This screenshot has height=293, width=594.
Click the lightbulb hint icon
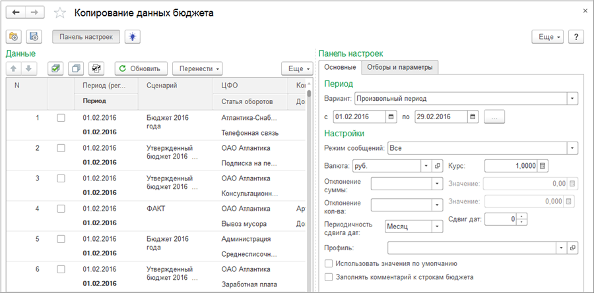coord(134,37)
